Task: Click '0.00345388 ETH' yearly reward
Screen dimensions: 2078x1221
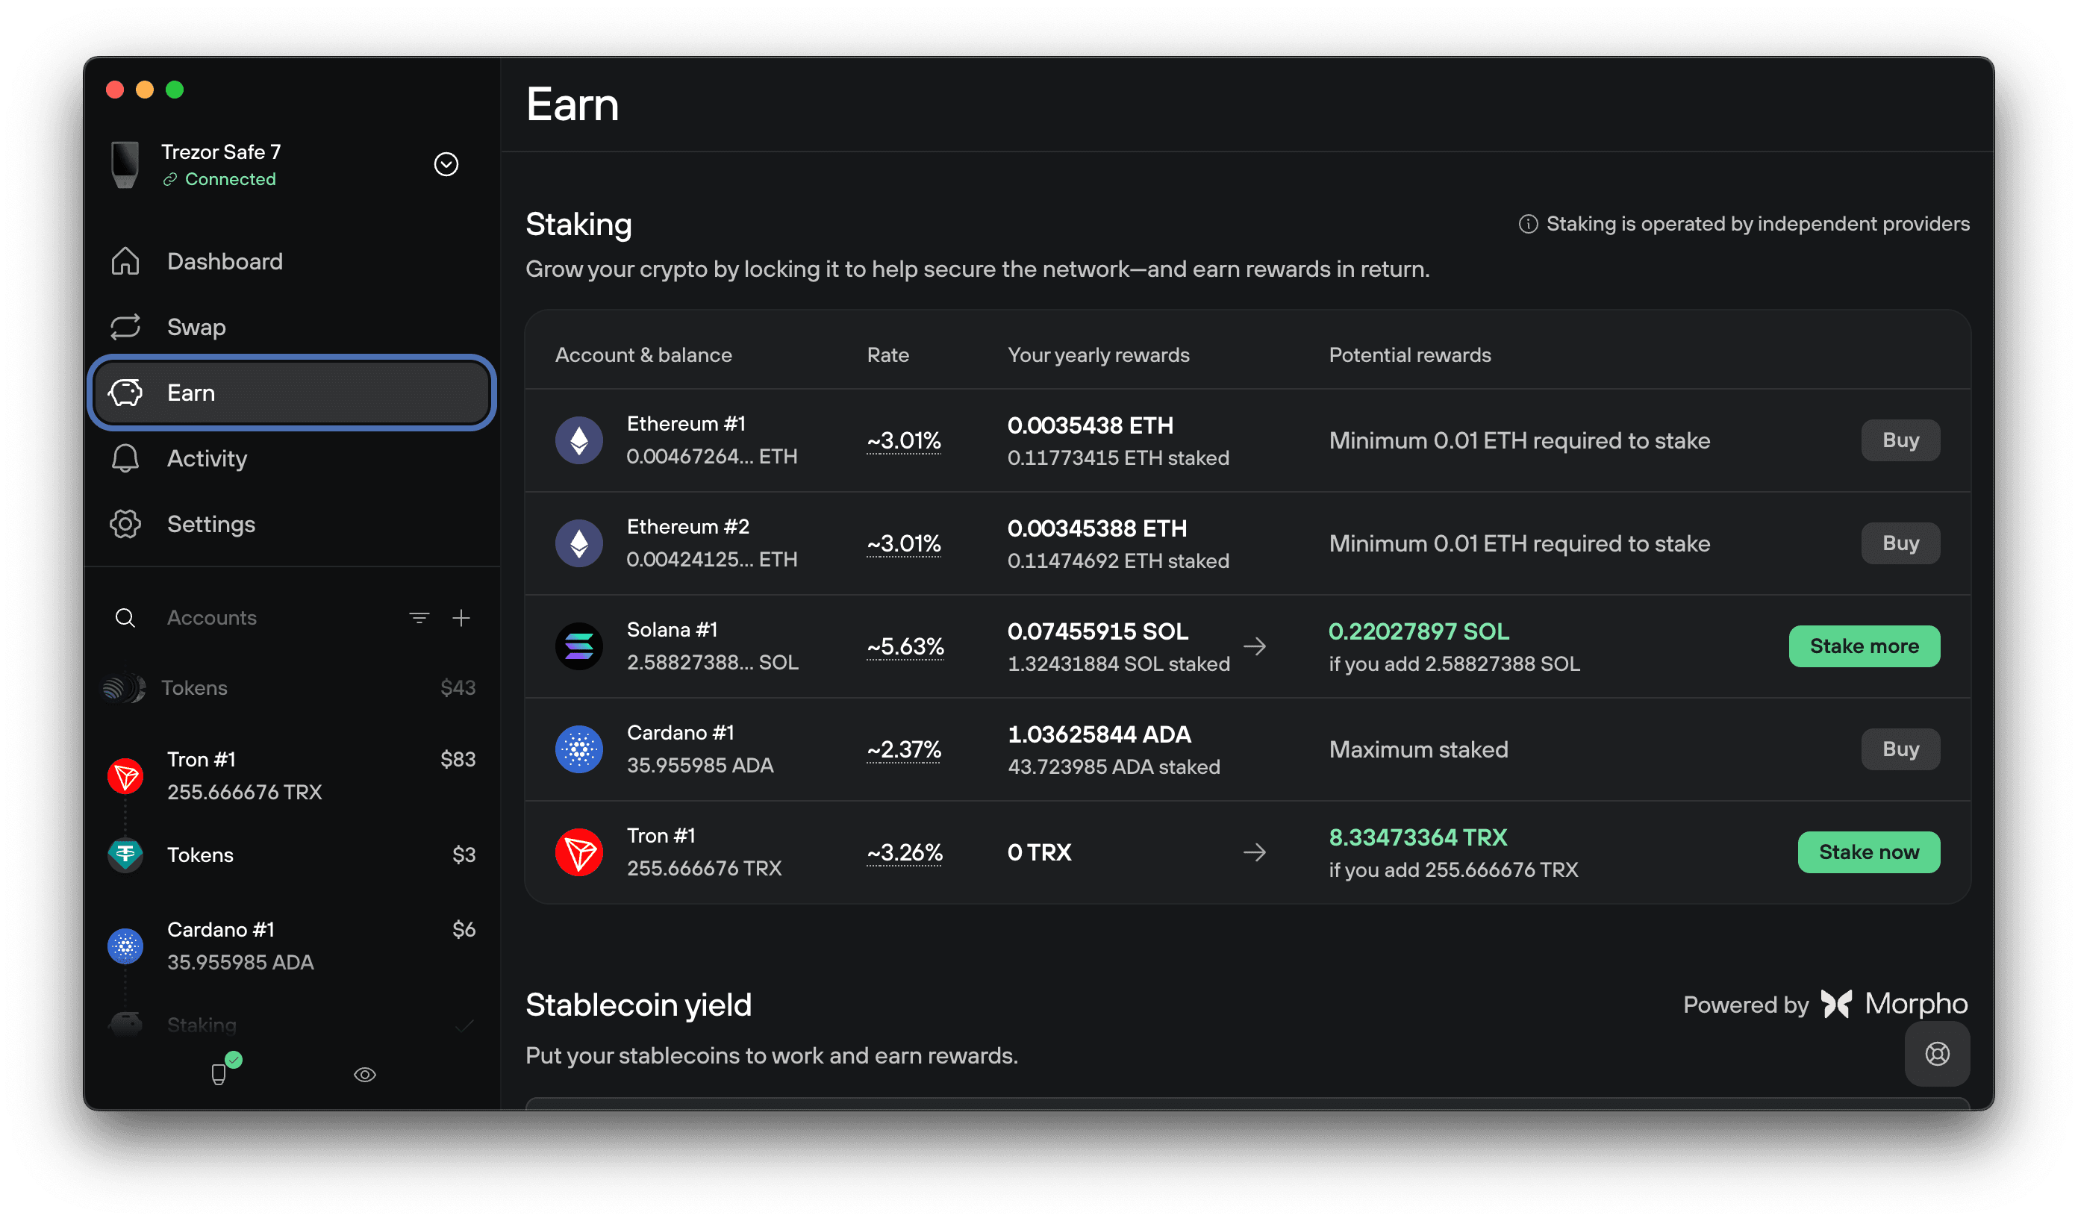Action: (x=1097, y=528)
